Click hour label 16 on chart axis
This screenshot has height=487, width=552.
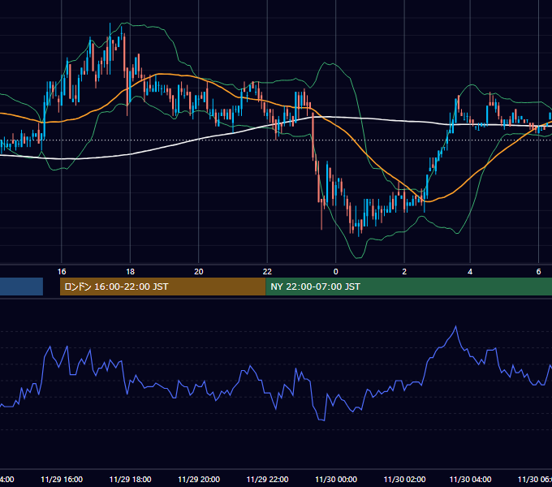pos(62,272)
